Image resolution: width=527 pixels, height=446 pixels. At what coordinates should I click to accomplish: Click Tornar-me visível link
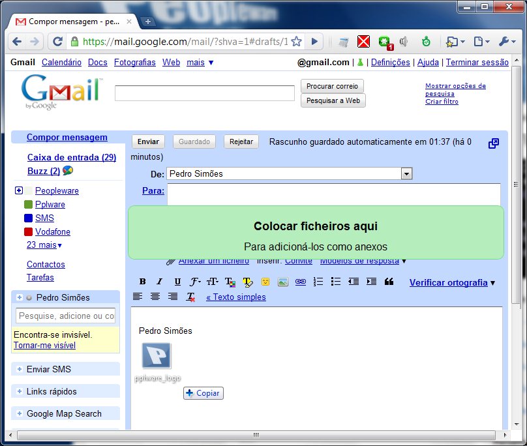(44, 346)
